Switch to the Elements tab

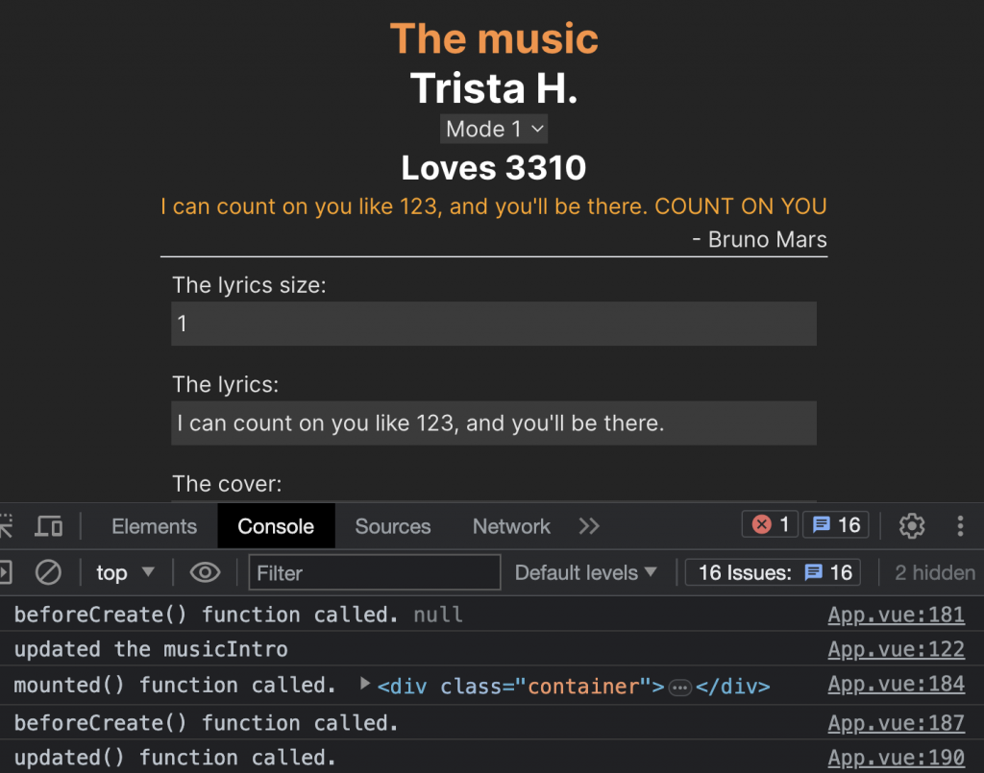coord(155,526)
